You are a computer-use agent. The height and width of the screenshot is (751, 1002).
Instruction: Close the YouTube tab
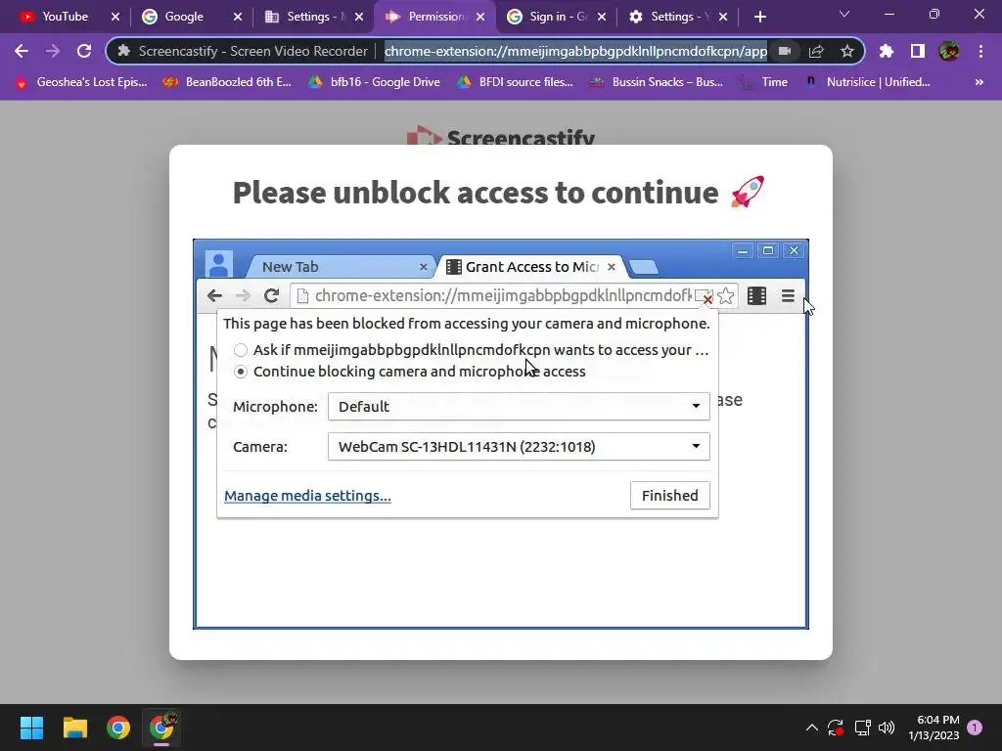tap(115, 17)
